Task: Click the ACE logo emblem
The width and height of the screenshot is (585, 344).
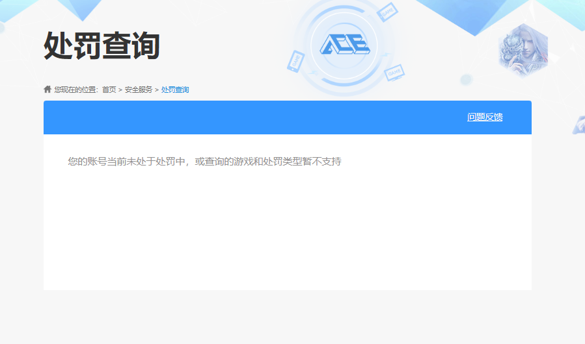Action: tap(344, 44)
